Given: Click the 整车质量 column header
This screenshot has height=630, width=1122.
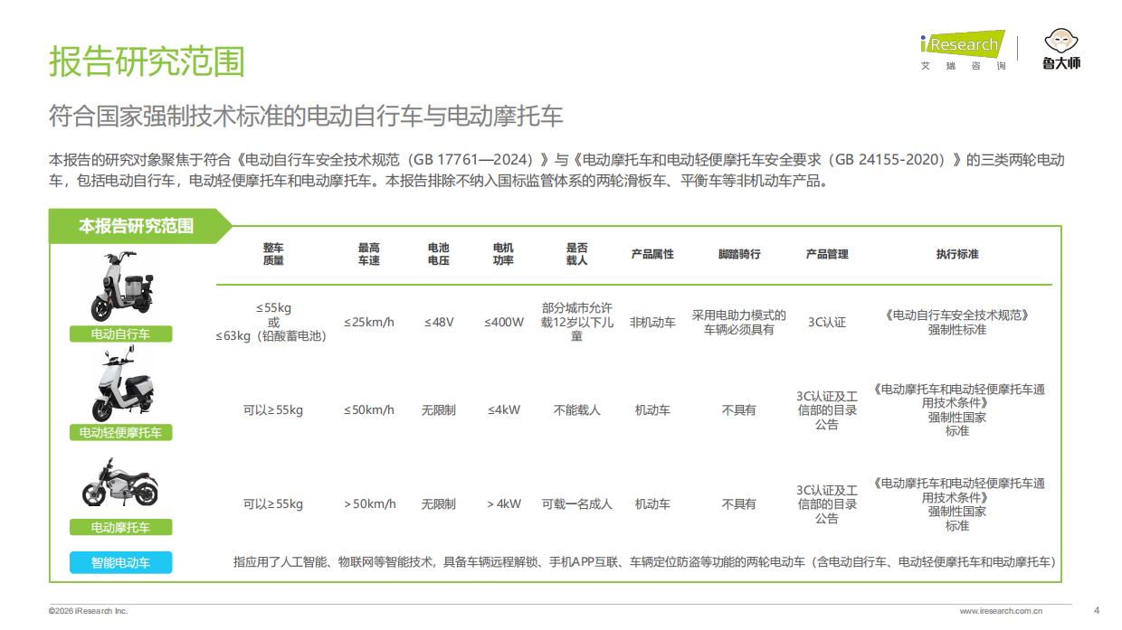Looking at the screenshot, I should pyautogui.click(x=274, y=254).
